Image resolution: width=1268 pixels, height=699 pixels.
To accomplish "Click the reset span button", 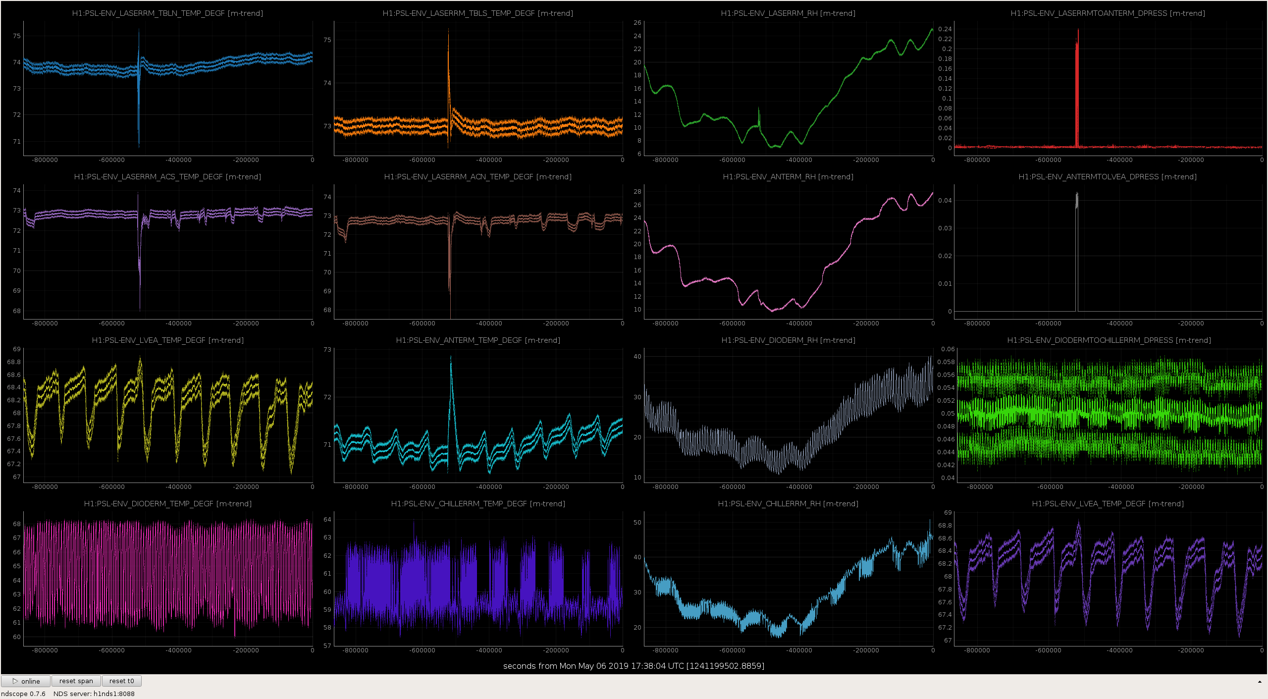I will pos(76,681).
